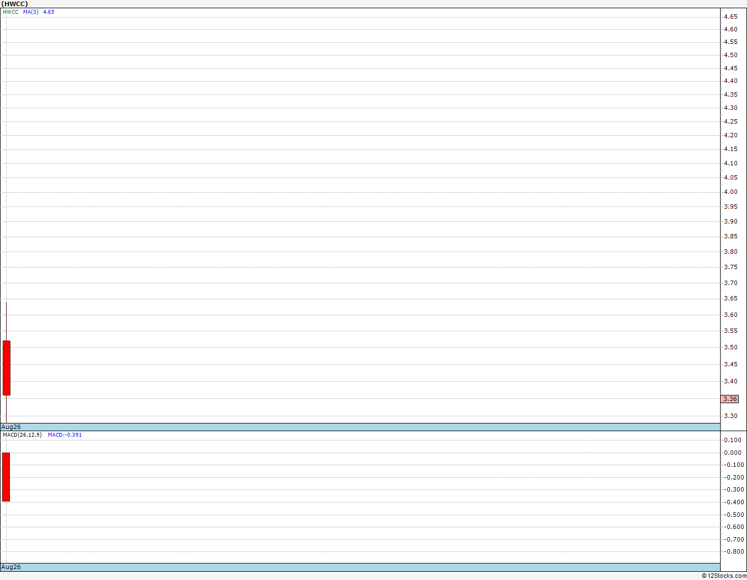747x580 pixels.
Task: Click the MA(3) indicator label
Action: click(31, 12)
